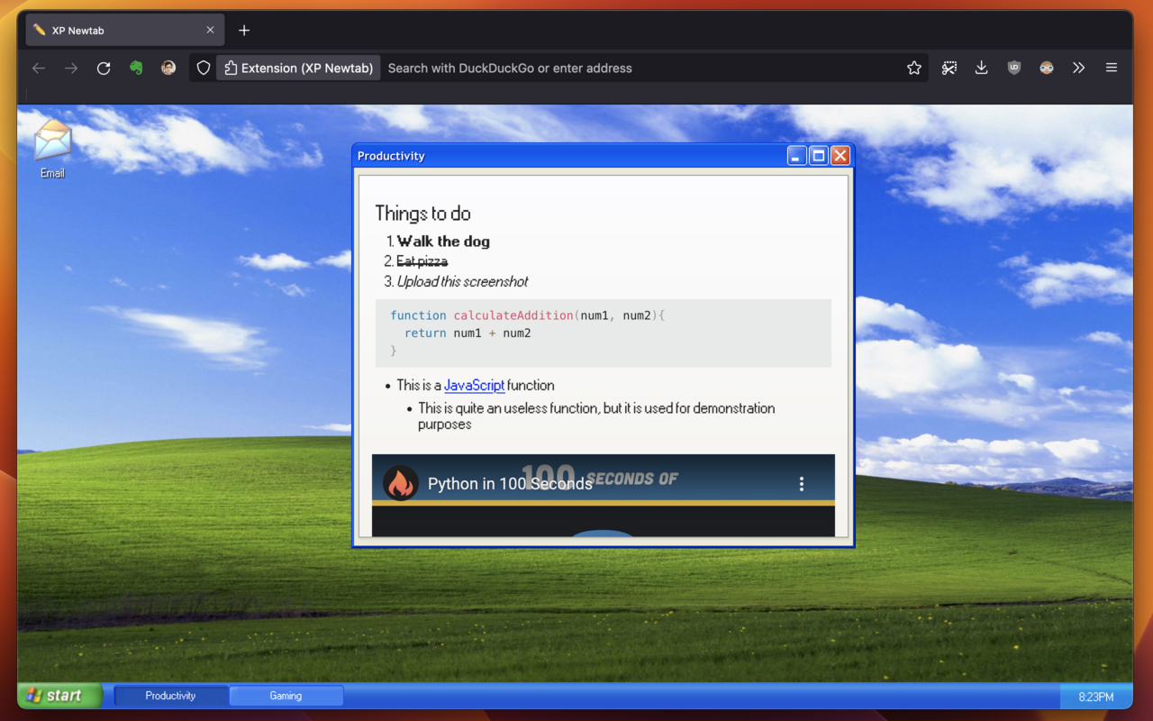Open the JavaScript hyperlink
Viewport: 1153px width, 721px height.
click(x=474, y=385)
